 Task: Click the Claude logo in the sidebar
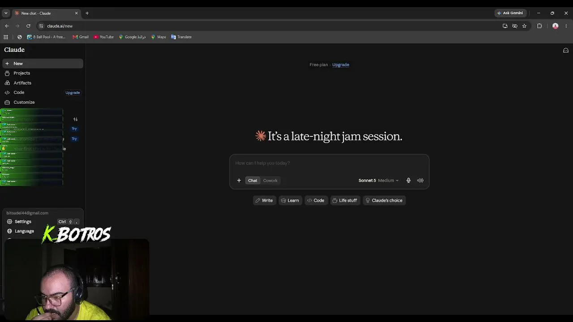(x=14, y=50)
